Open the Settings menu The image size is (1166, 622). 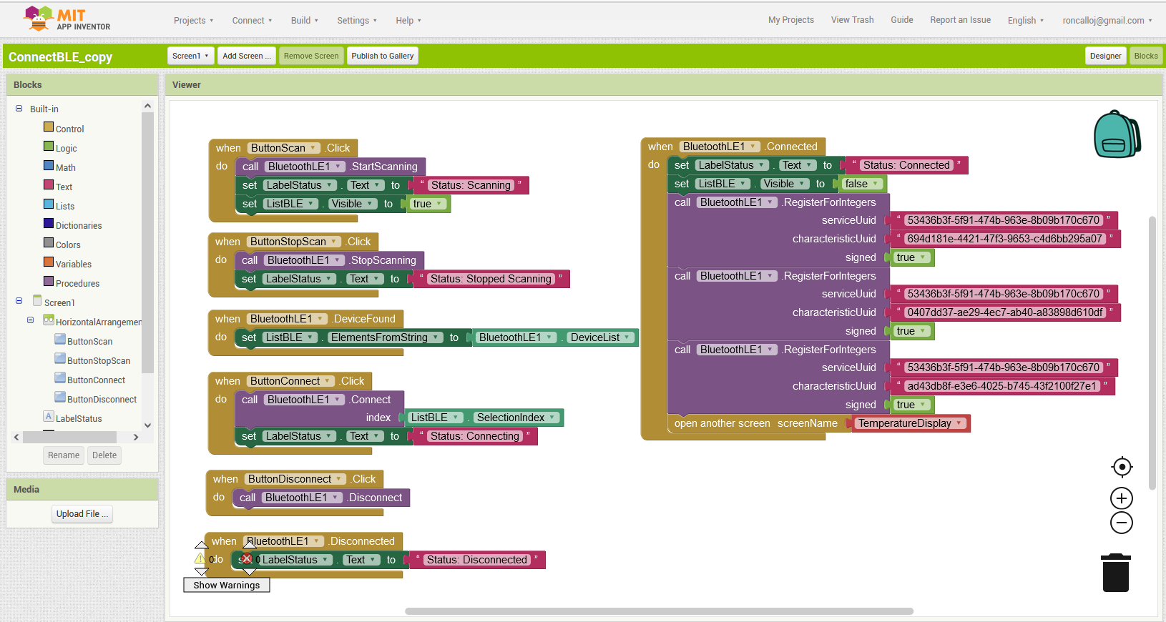[357, 20]
